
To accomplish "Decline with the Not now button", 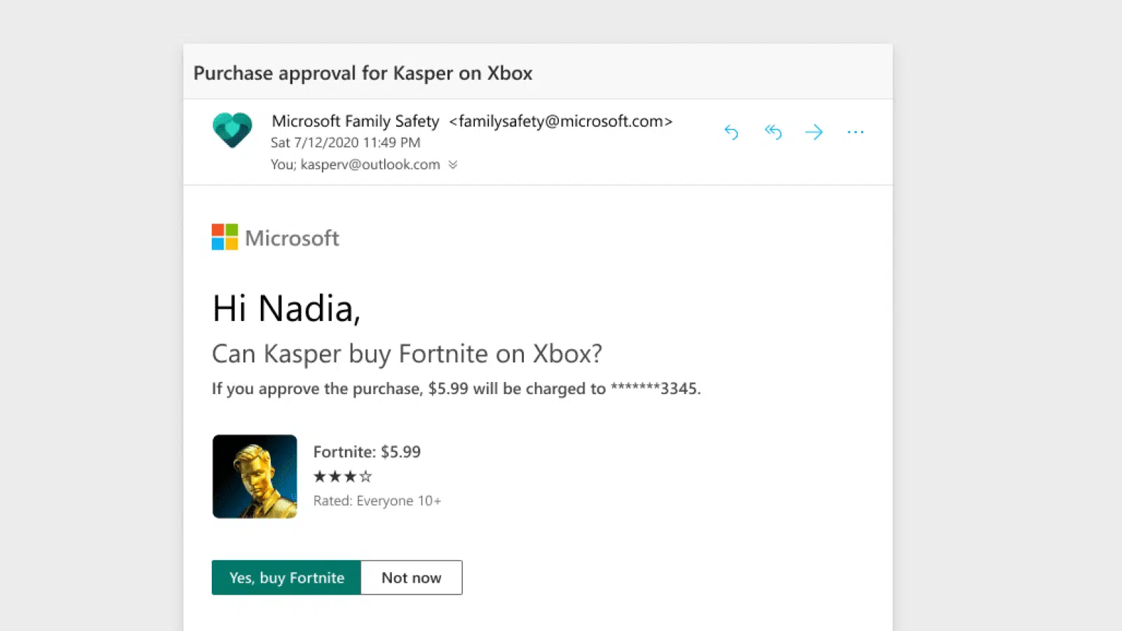I will (x=412, y=578).
